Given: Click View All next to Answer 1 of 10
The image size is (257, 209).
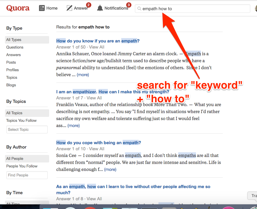Looking at the screenshot, I should point(97,149).
